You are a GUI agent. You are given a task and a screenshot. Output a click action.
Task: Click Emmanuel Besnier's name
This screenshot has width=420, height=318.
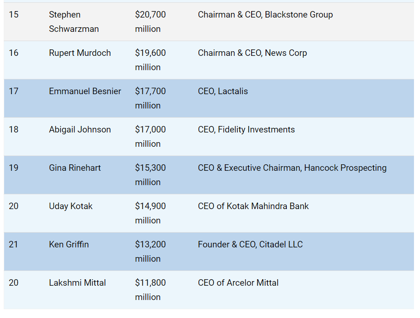[x=85, y=91]
